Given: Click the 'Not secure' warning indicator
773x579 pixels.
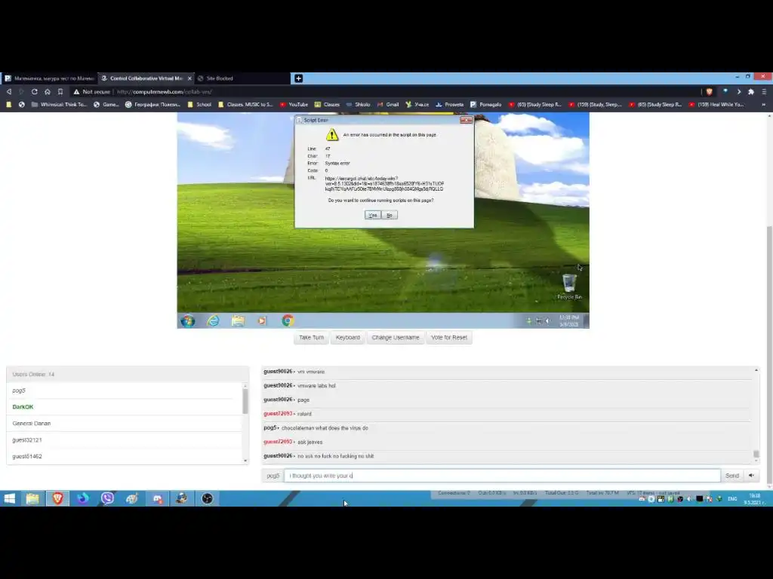Looking at the screenshot, I should pyautogui.click(x=91, y=91).
